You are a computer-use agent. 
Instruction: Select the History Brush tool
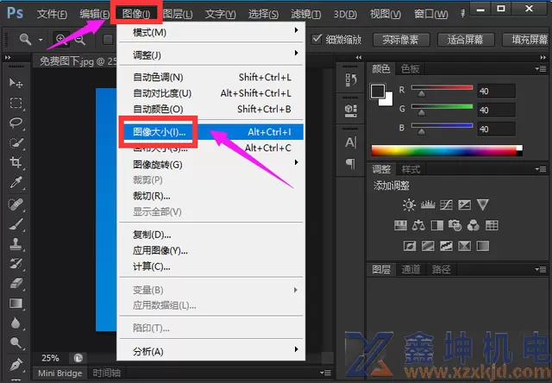pyautogui.click(x=16, y=263)
